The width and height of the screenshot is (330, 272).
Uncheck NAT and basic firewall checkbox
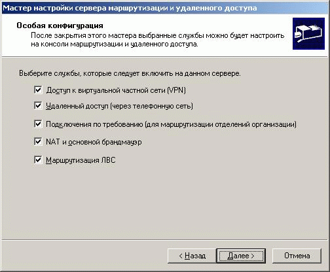point(38,142)
